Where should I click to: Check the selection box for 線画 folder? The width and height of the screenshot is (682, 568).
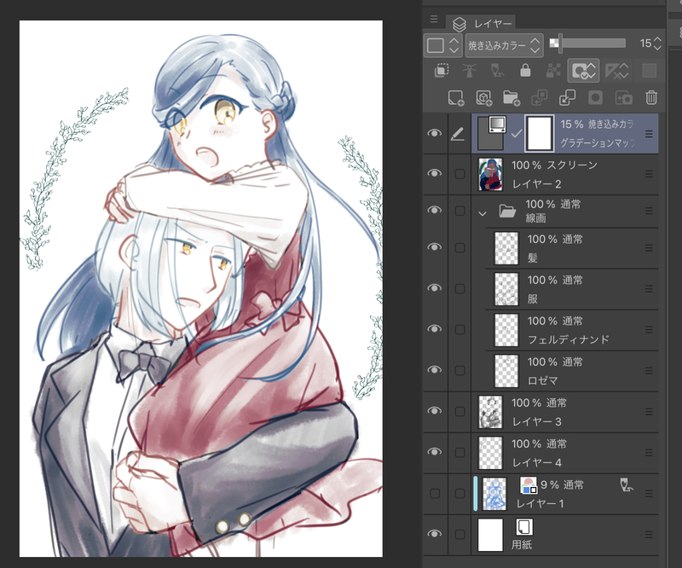pos(459,211)
